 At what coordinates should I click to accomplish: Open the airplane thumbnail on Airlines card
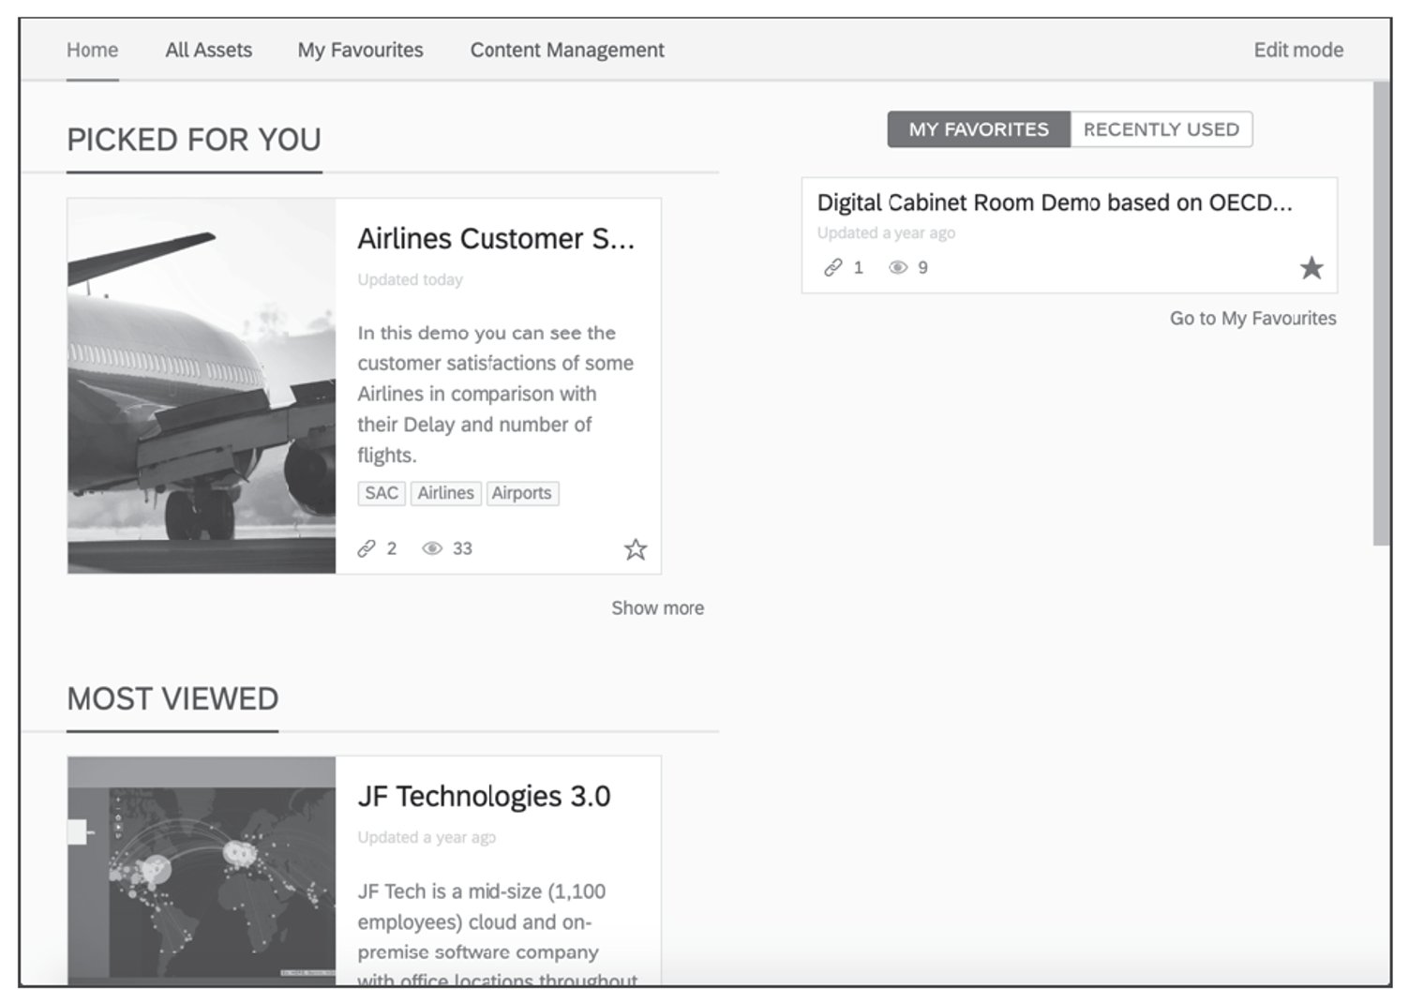pyautogui.click(x=202, y=384)
